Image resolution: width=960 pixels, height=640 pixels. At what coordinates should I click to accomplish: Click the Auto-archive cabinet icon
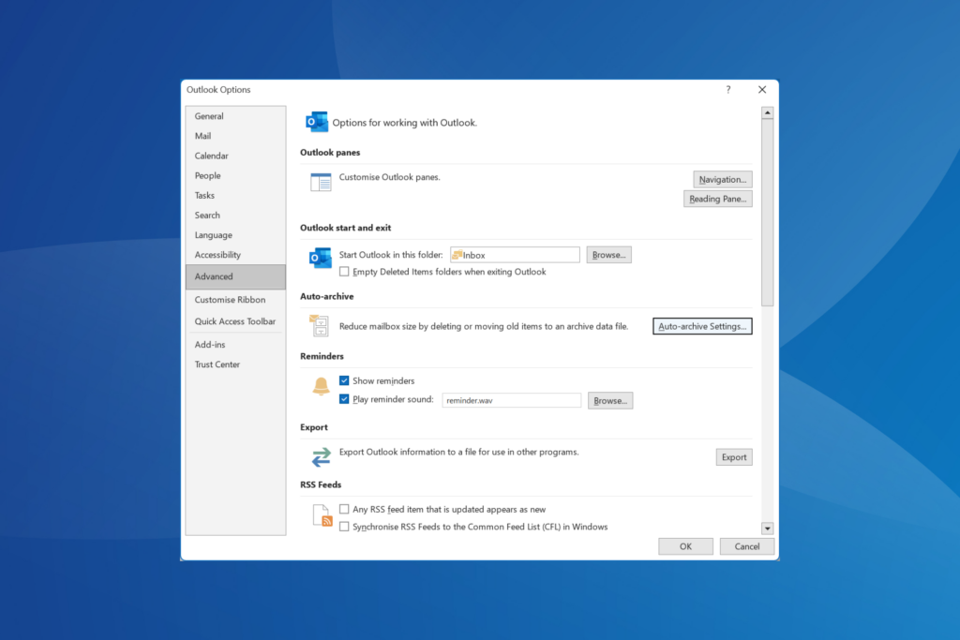pyautogui.click(x=320, y=326)
